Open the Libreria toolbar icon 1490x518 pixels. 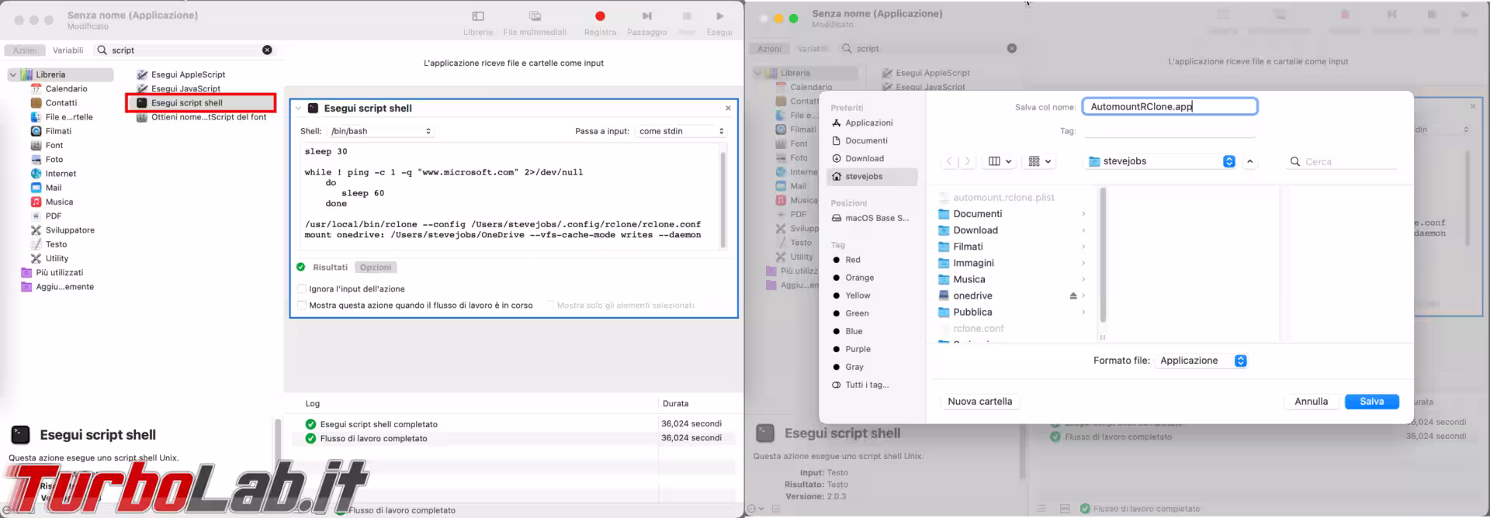pos(478,16)
